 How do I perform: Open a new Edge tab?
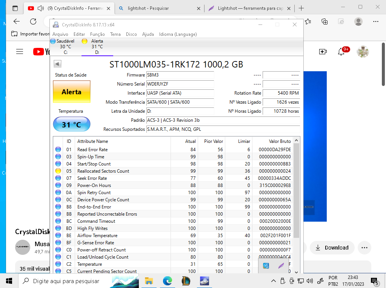pyautogui.click(x=301, y=8)
